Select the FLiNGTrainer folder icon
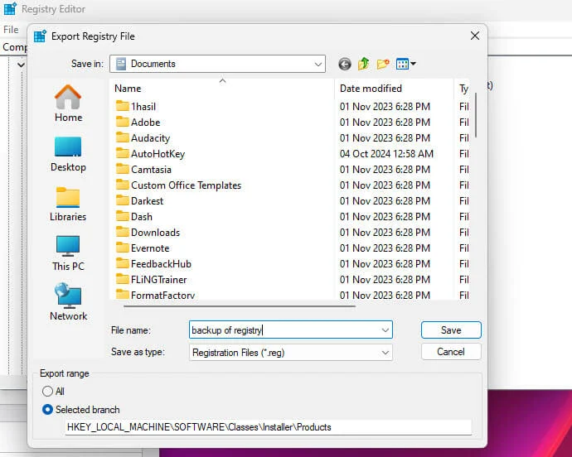This screenshot has width=572, height=457. click(123, 279)
